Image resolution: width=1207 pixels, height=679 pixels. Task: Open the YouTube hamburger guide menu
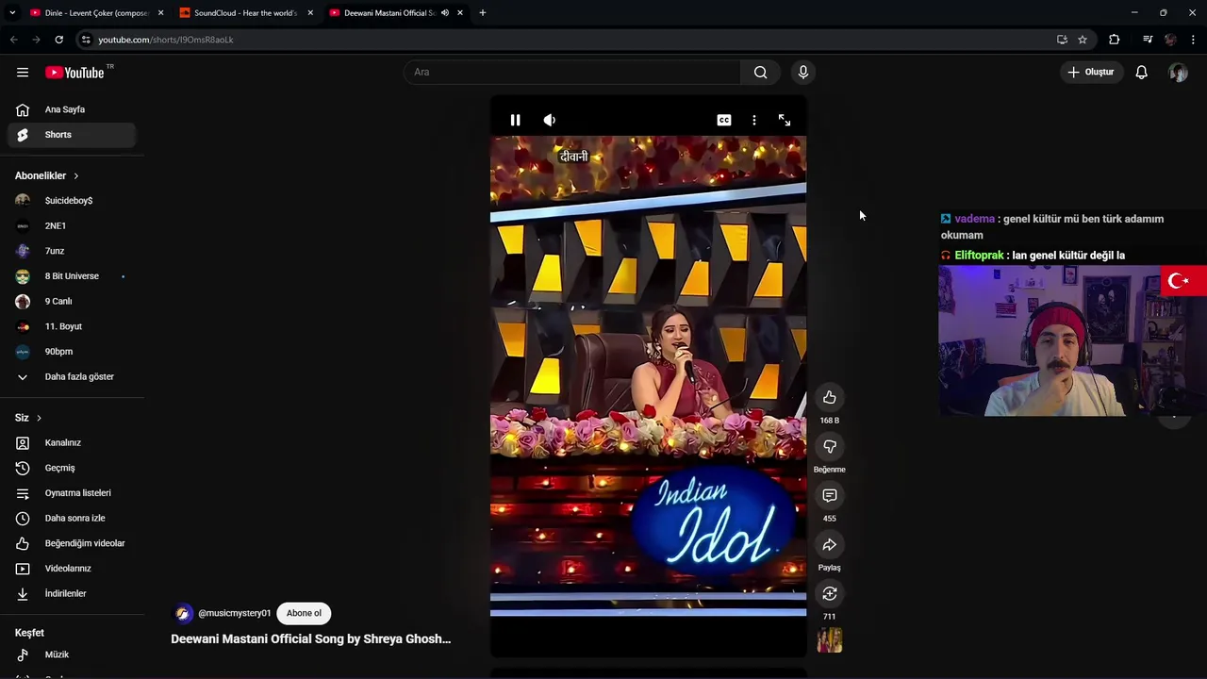pos(23,73)
